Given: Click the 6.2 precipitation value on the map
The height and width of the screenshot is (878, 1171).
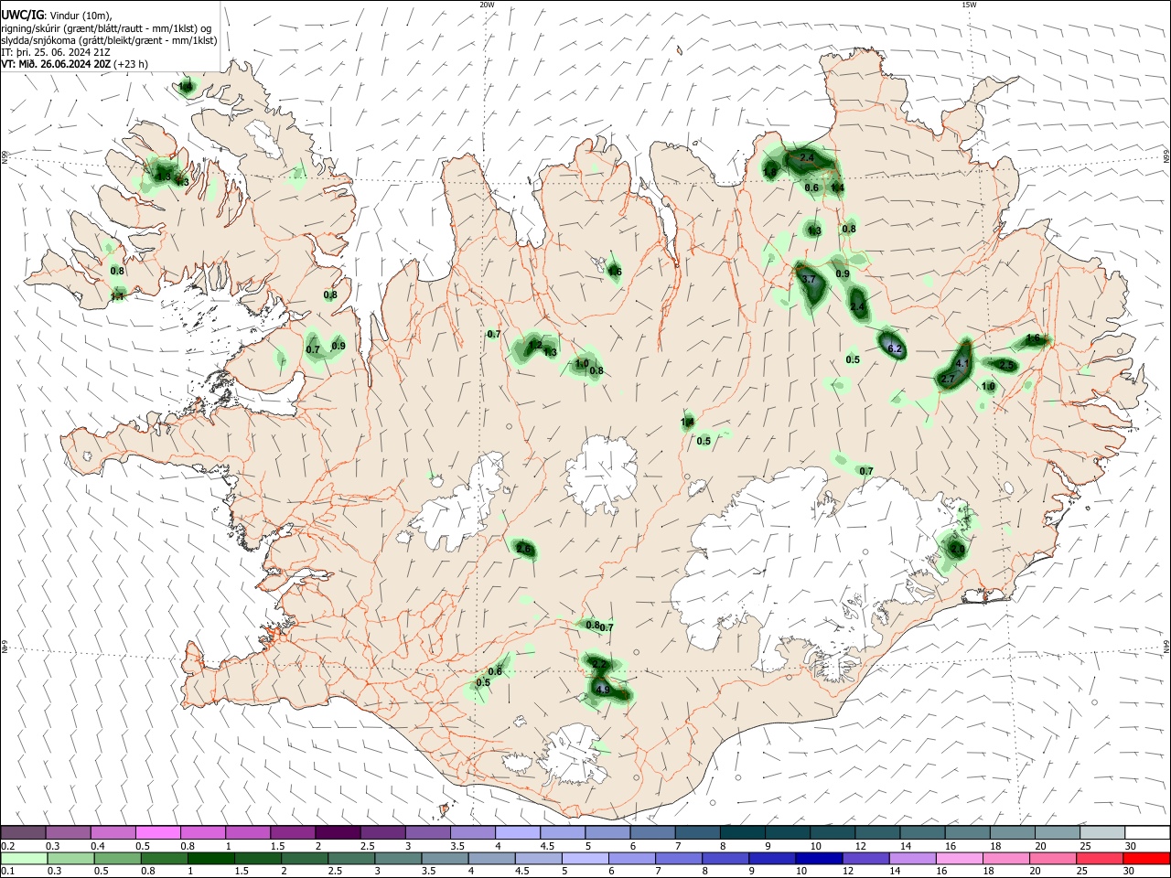Looking at the screenshot, I should pos(895,349).
